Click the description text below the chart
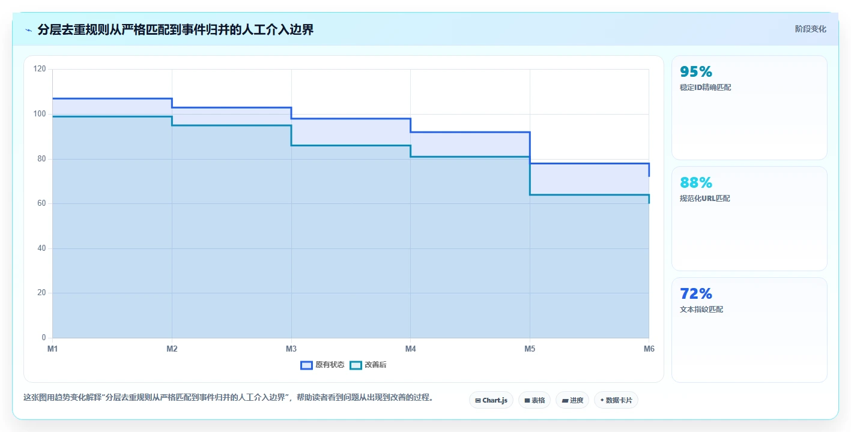 coord(228,398)
